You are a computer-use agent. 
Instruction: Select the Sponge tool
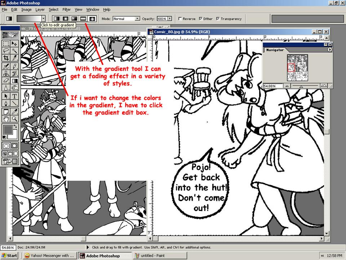(14, 88)
